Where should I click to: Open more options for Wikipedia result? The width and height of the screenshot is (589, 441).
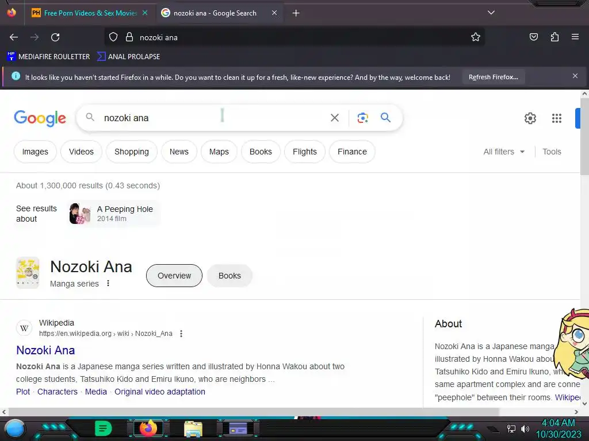pyautogui.click(x=181, y=334)
